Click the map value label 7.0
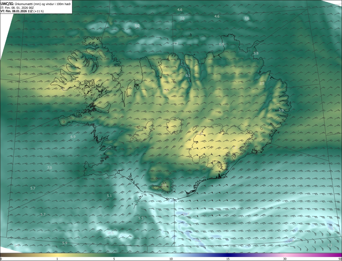This screenshot has height=261, width=342. (x=49, y=168)
